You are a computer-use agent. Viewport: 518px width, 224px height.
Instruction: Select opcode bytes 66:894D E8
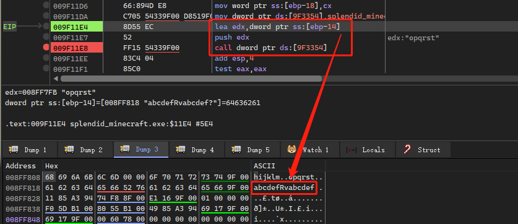145,6
